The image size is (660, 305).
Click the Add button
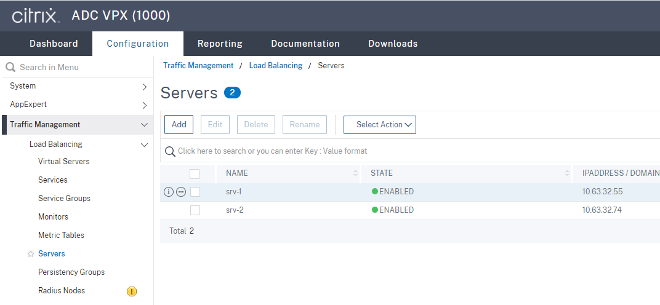[179, 125]
